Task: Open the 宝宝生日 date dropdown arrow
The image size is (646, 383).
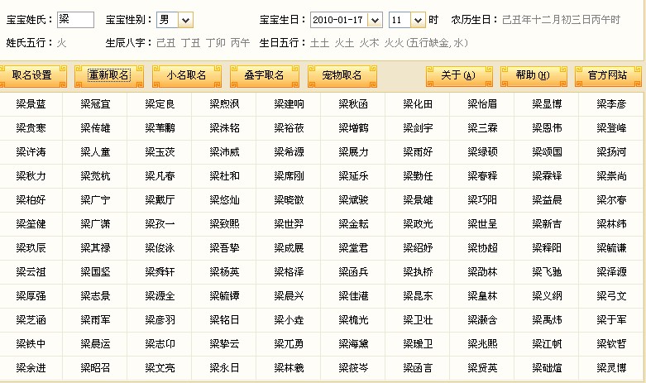Action: point(375,20)
